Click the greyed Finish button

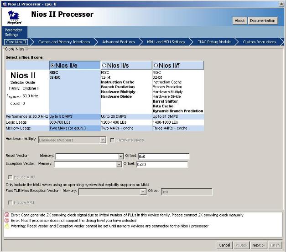[x=275, y=245]
